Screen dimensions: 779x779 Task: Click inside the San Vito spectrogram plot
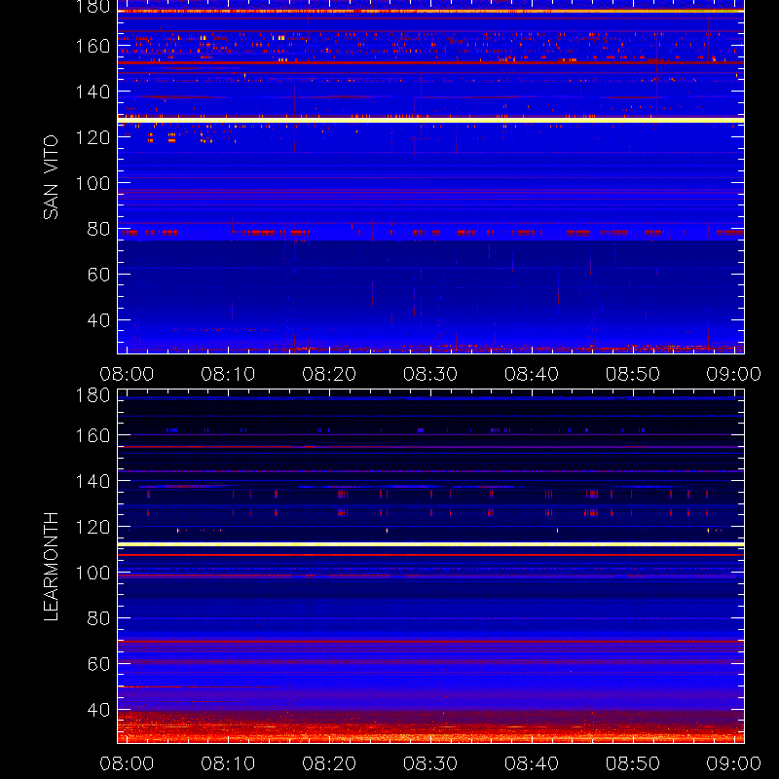(x=430, y=177)
